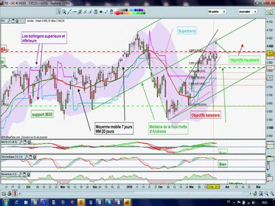Select 'Médiane de la fourchette d'Andrews' label
Screen dimensions: 275x206
pos(168,129)
